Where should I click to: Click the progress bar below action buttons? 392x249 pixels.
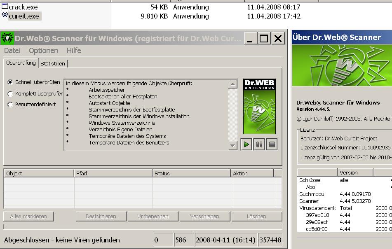(143, 226)
